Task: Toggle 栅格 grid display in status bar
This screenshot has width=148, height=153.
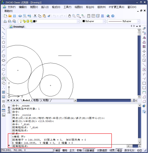Action: point(65,150)
